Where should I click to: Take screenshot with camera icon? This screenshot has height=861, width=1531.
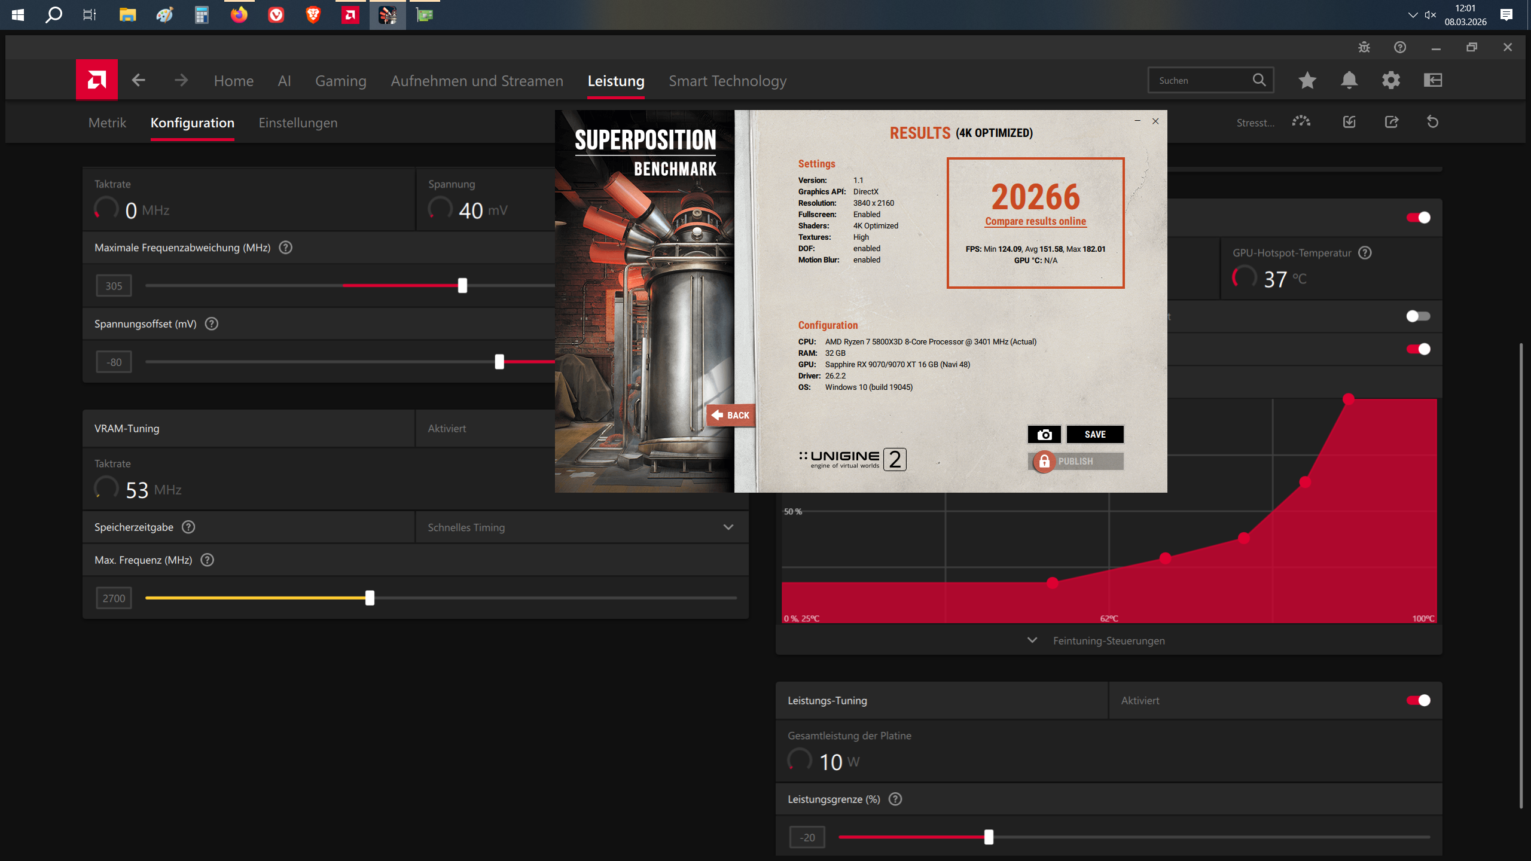pos(1044,435)
